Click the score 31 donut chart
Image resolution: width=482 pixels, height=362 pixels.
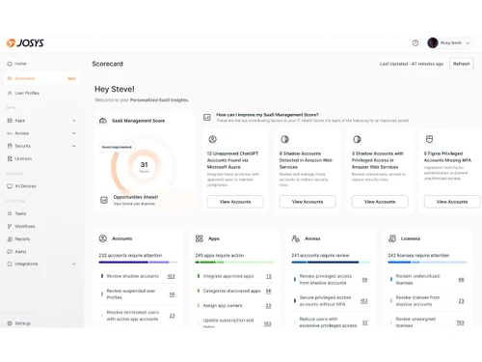click(144, 167)
